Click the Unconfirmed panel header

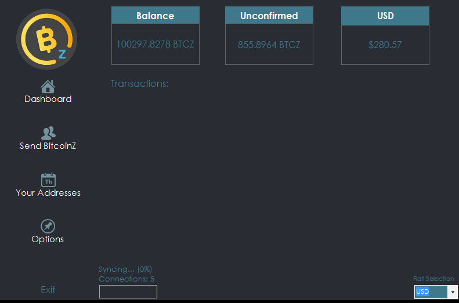pyautogui.click(x=269, y=16)
